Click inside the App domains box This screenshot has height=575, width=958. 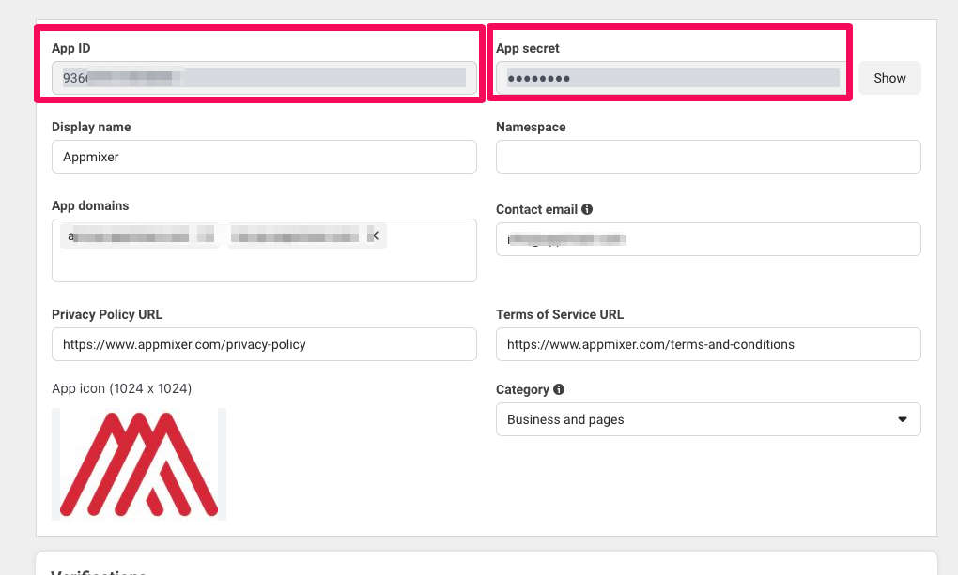pyautogui.click(x=264, y=261)
